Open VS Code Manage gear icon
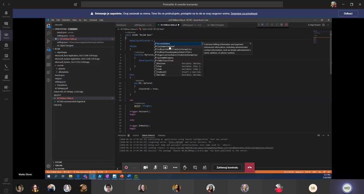The image size is (364, 194). 48,166
